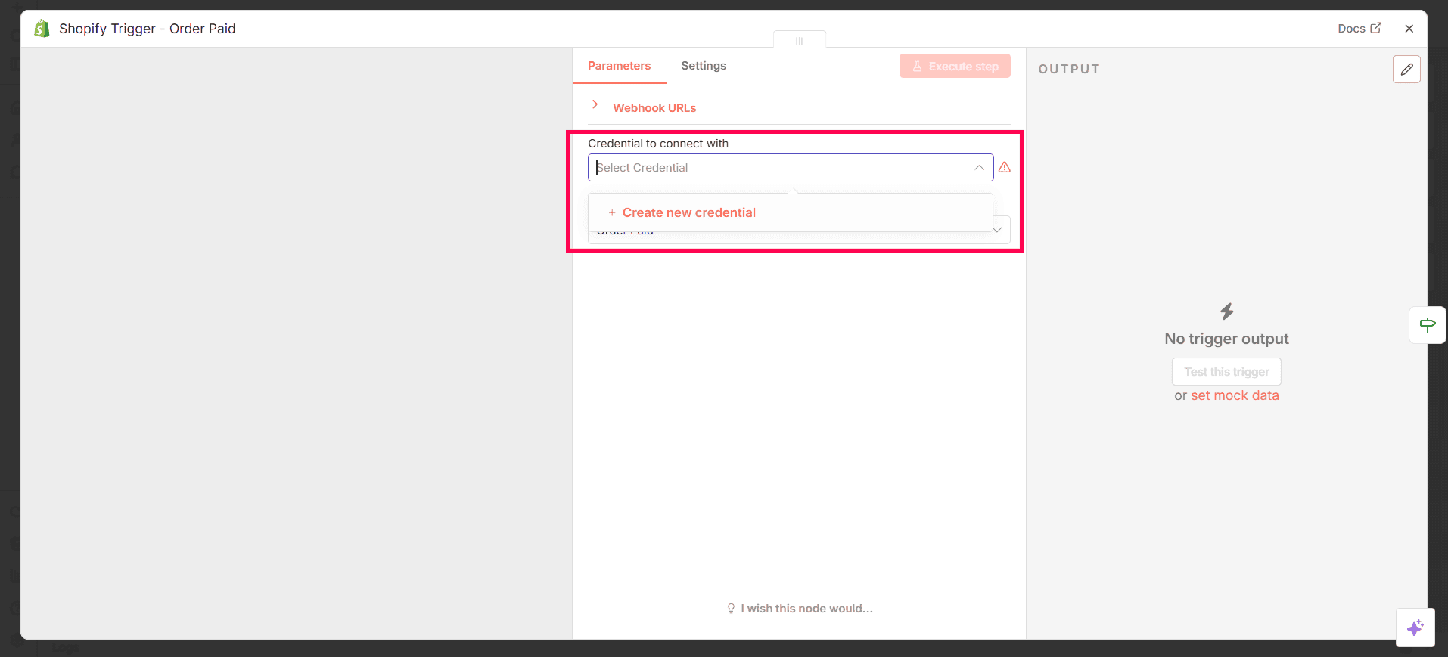This screenshot has width=1448, height=657.
Task: Click the lightning bolt icon above No trigger output
Action: click(1226, 311)
